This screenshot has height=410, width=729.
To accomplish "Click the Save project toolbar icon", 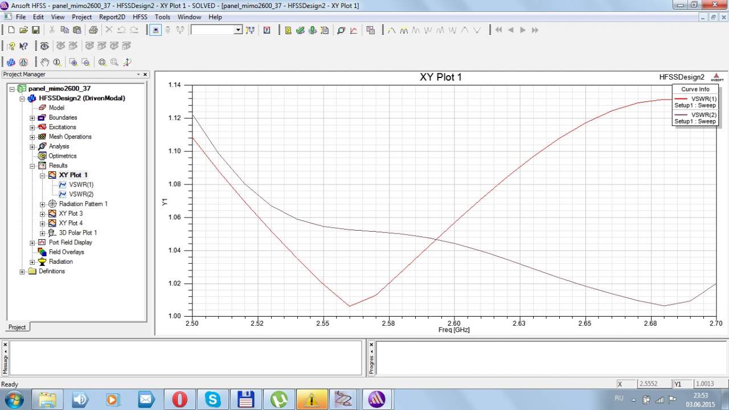I will (35, 30).
